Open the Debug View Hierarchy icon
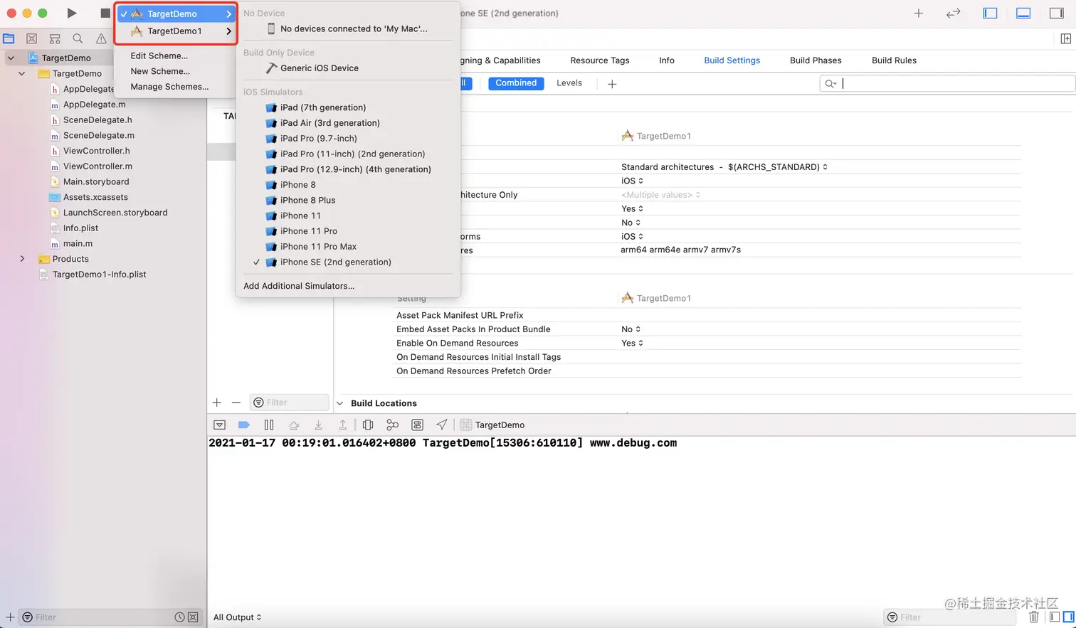The height and width of the screenshot is (628, 1076). point(368,425)
